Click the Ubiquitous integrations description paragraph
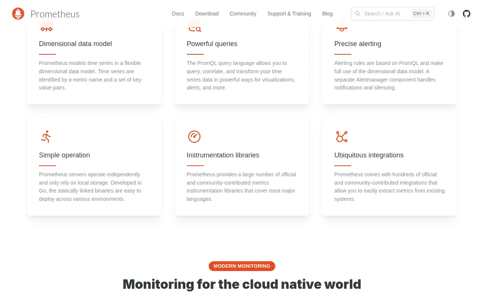 [389, 187]
